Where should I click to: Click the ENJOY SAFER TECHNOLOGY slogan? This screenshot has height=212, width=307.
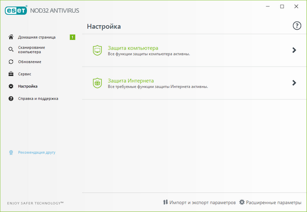pyautogui.click(x=35, y=203)
